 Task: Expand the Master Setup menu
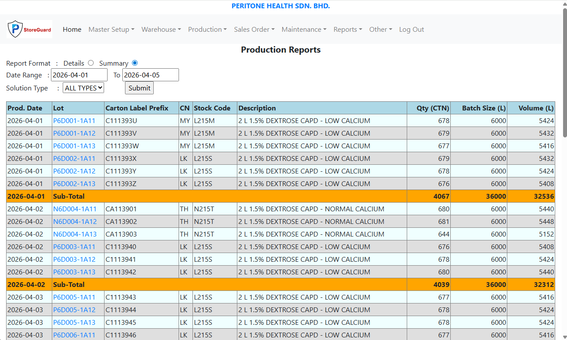pyautogui.click(x=111, y=30)
